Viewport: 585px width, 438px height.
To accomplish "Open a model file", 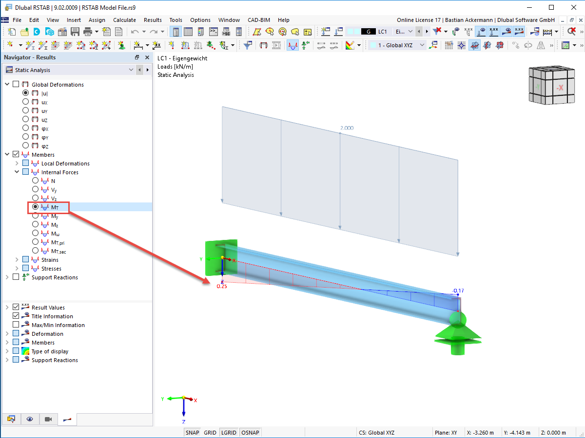I will 24,31.
